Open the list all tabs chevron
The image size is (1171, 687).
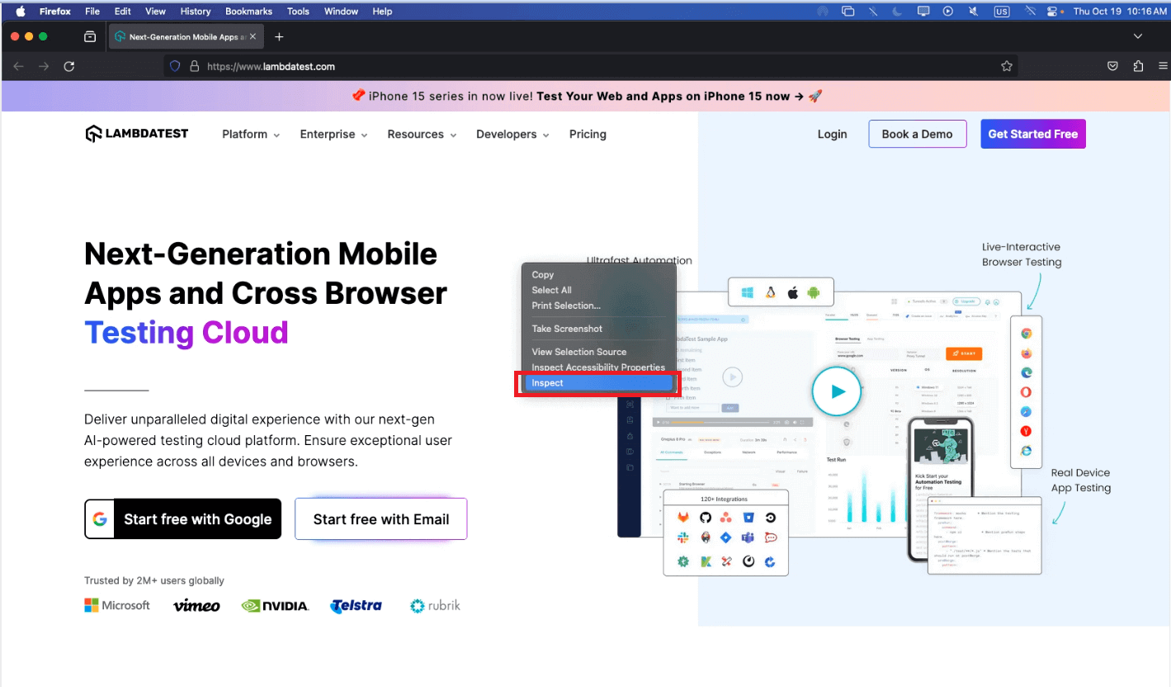[x=1138, y=37]
